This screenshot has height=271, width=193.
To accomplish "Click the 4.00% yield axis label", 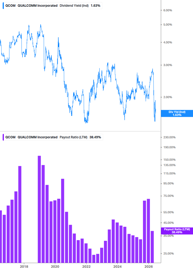I will (x=168, y=43).
